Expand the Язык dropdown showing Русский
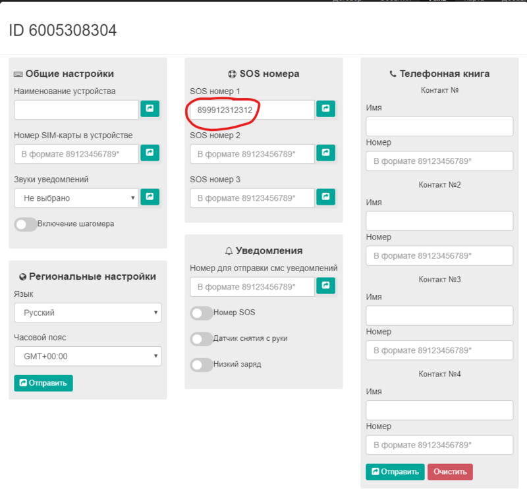This screenshot has width=527, height=489. click(88, 313)
